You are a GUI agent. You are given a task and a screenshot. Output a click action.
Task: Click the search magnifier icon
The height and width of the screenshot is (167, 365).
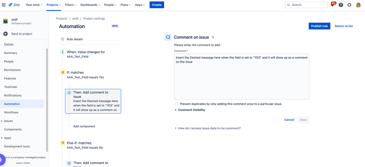coord(289,5)
